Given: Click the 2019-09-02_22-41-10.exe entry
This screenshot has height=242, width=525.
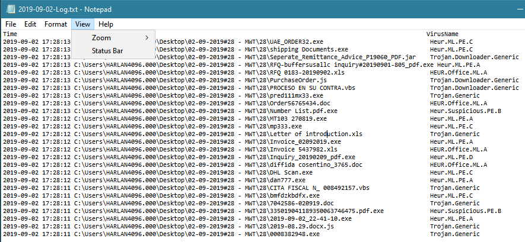Looking at the screenshot, I should point(310,218).
